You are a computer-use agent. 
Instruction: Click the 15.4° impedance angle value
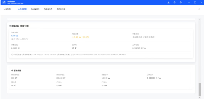[75, 48]
